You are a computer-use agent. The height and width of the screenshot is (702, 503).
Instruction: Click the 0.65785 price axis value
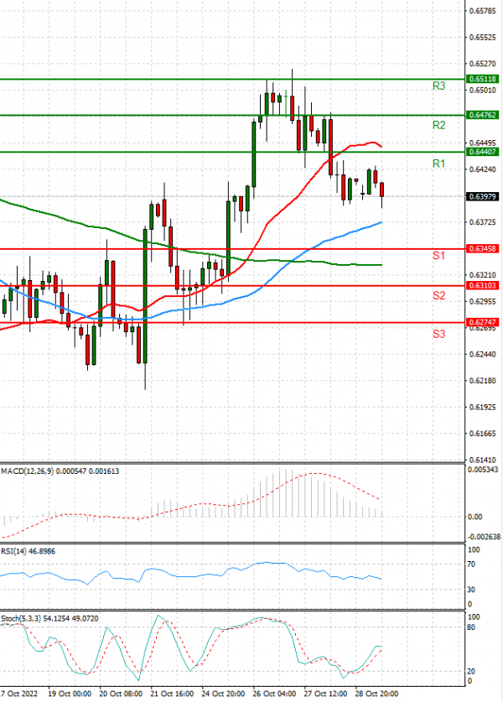[x=482, y=11]
